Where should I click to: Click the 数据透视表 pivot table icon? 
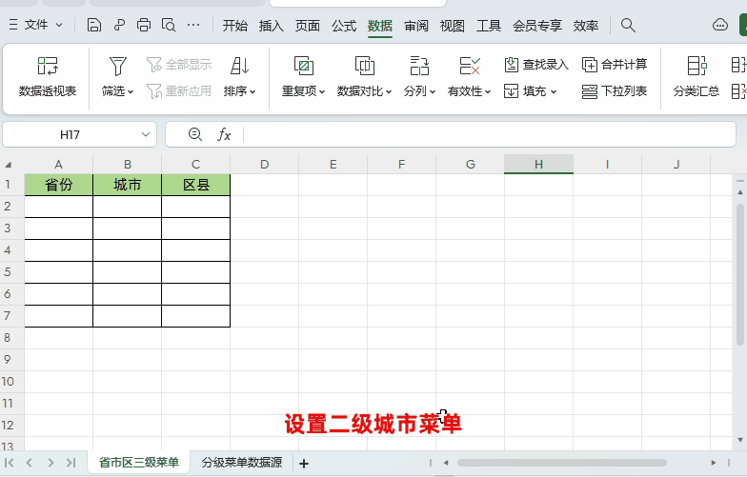pyautogui.click(x=48, y=66)
